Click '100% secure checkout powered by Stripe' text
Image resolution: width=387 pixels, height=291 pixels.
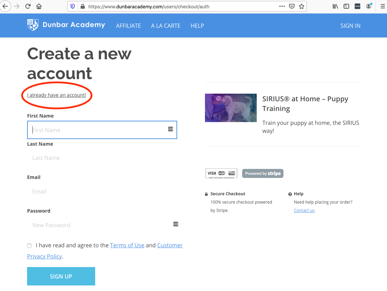pyautogui.click(x=241, y=206)
